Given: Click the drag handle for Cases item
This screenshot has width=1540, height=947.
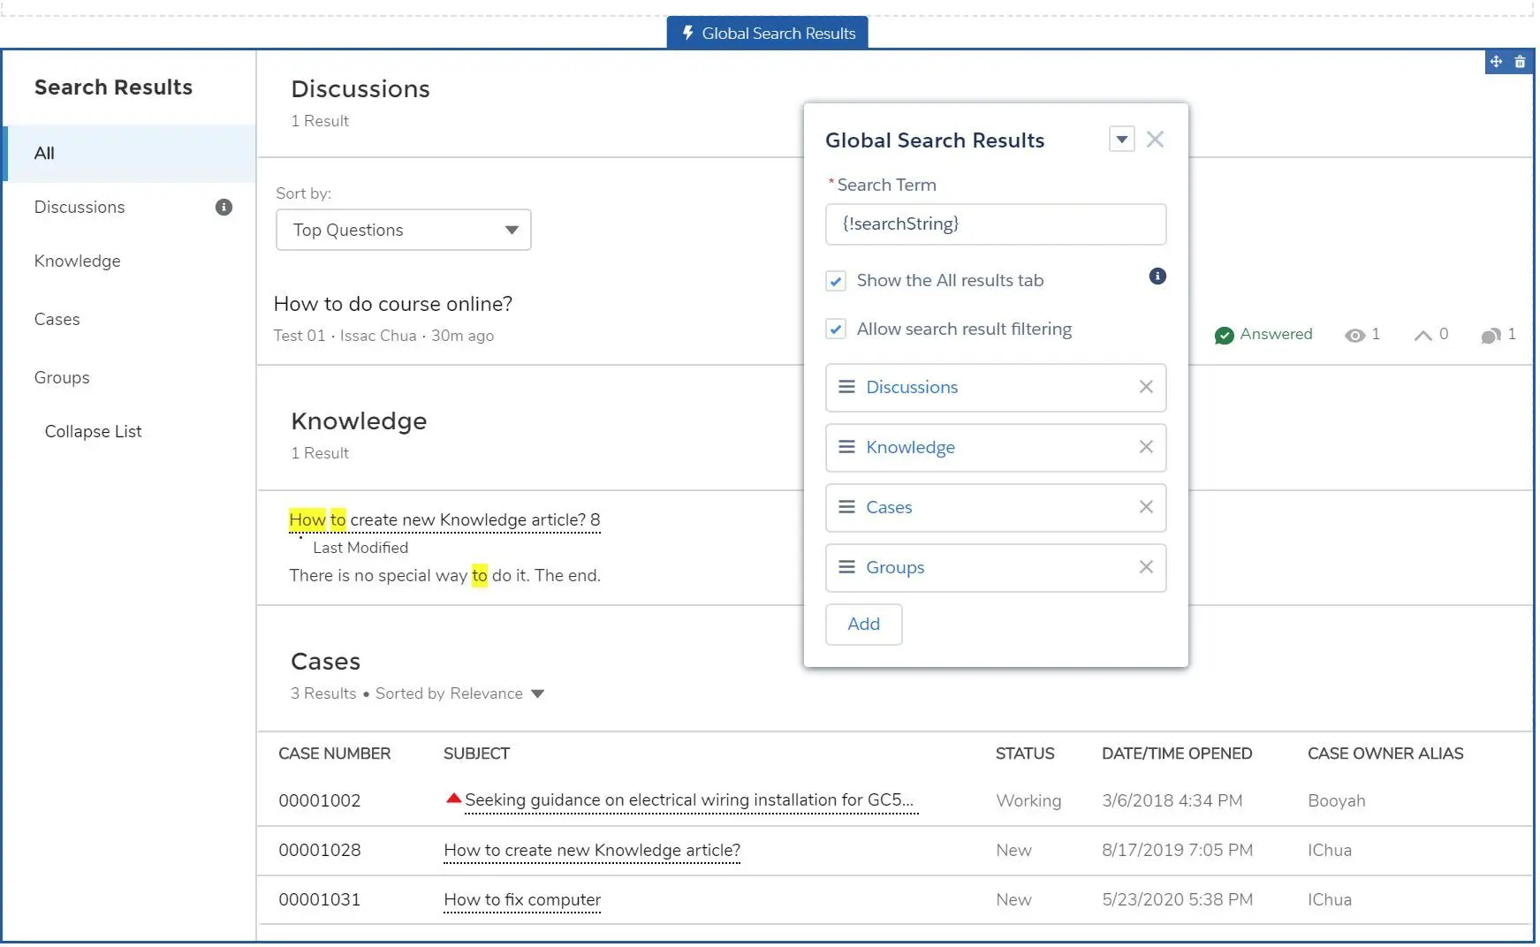Looking at the screenshot, I should tap(846, 507).
